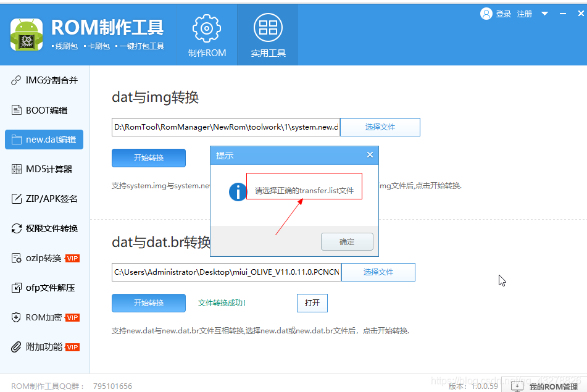587x392 pixels.
Task: Select MD5计算器 in sidebar
Action: (x=44, y=169)
